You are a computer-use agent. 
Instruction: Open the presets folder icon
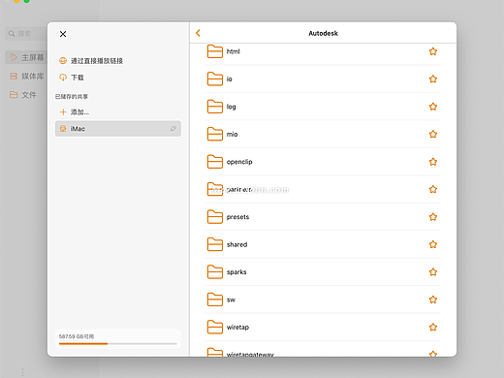click(x=215, y=217)
